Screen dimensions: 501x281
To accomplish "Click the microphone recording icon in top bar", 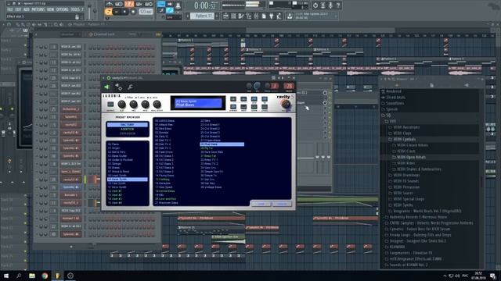I will click(330, 5).
